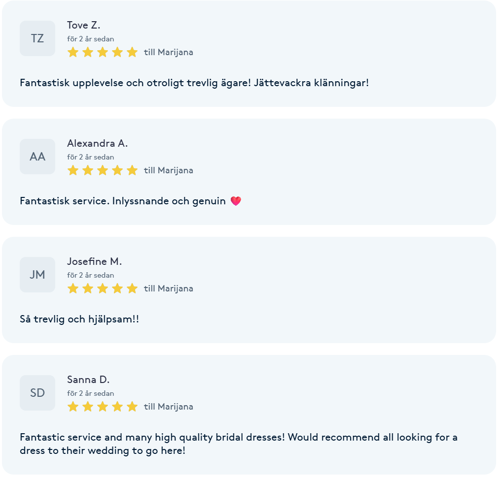This screenshot has height=479, width=502.
Task: Click the 'för 2 år sedan' date under Josefine M.
Action: click(91, 275)
